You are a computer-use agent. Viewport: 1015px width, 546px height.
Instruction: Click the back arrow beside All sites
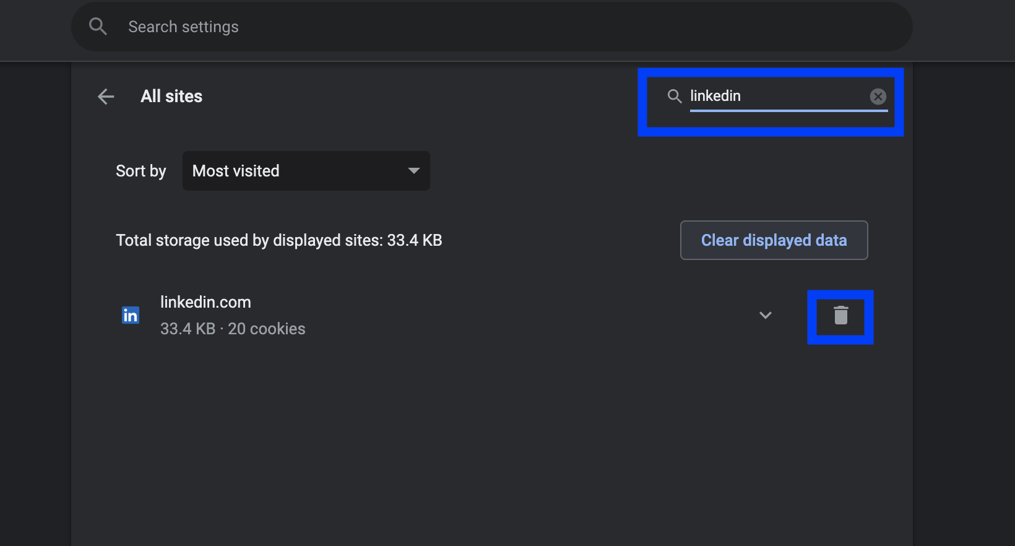point(106,97)
